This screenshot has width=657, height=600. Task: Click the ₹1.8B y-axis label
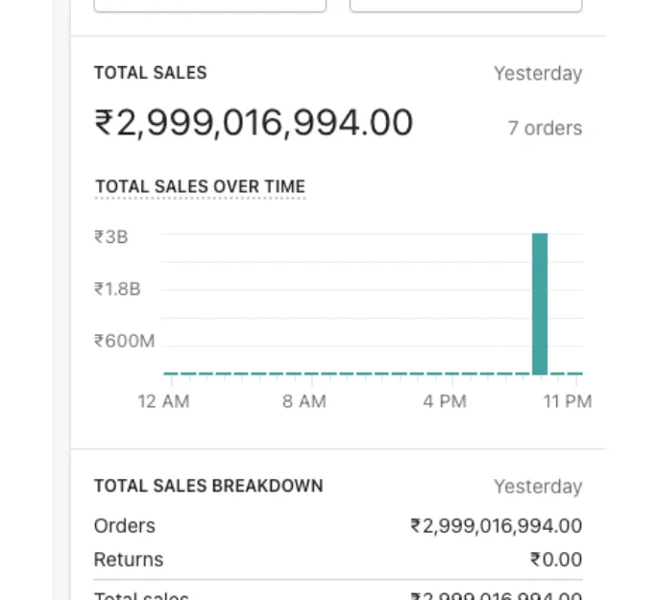click(x=117, y=289)
